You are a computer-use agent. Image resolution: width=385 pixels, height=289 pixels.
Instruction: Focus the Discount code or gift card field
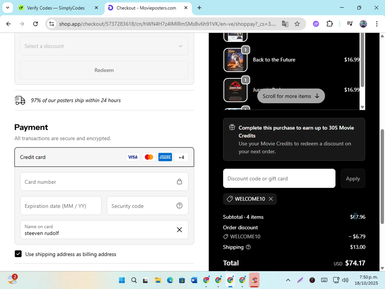tap(279, 179)
